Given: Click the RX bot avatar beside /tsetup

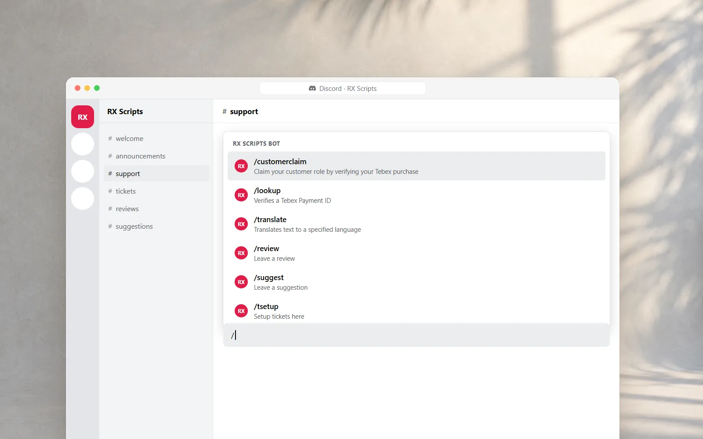Looking at the screenshot, I should (x=241, y=311).
